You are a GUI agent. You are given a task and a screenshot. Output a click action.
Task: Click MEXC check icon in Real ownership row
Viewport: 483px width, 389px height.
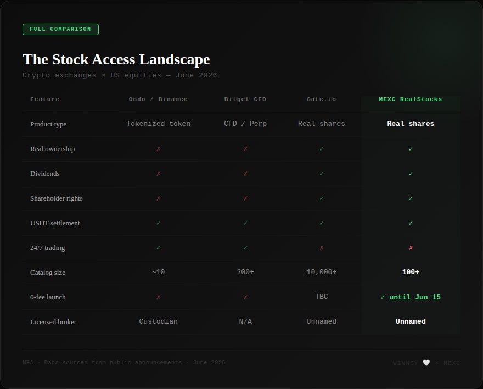click(x=411, y=149)
